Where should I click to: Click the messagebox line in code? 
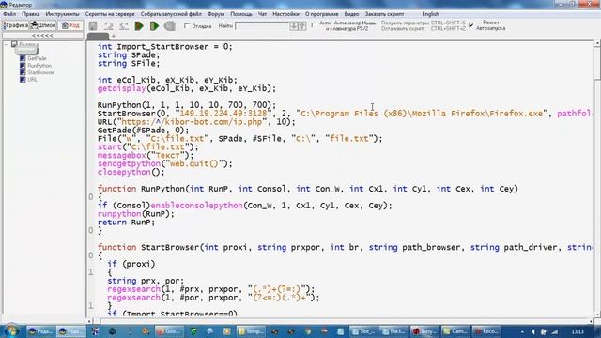click(146, 155)
